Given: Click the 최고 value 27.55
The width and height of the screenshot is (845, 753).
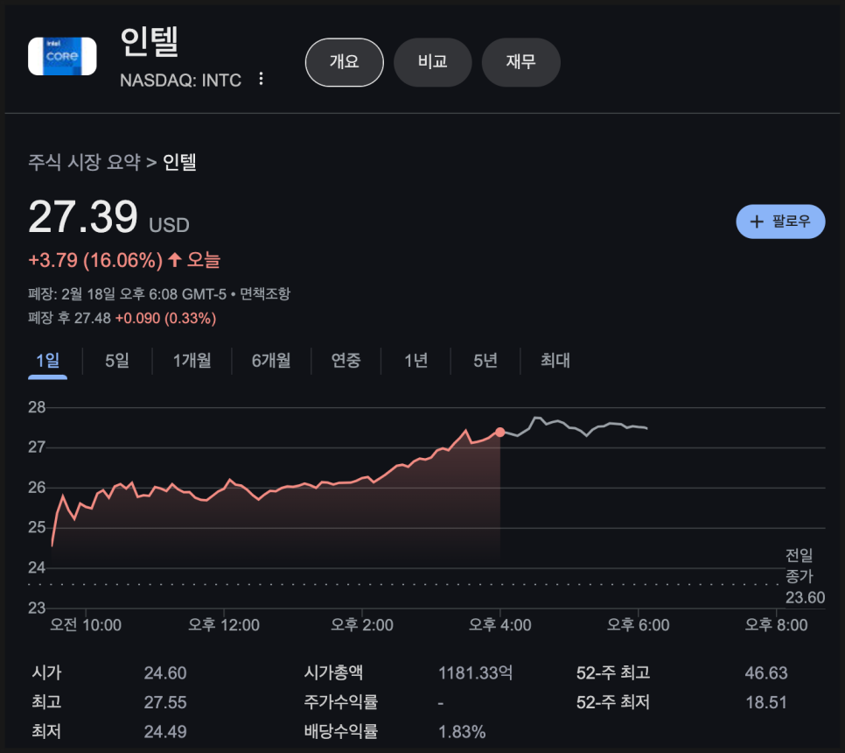Looking at the screenshot, I should pyautogui.click(x=165, y=702).
